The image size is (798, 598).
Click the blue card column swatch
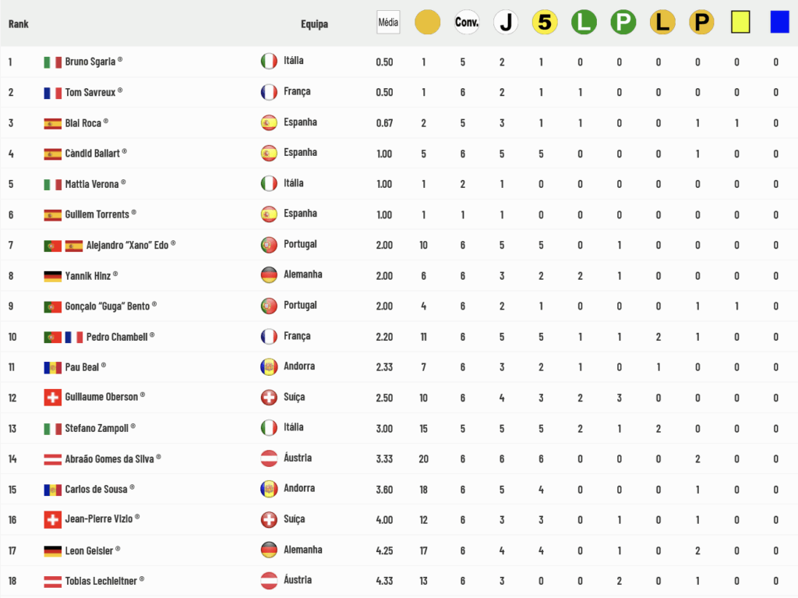779,23
